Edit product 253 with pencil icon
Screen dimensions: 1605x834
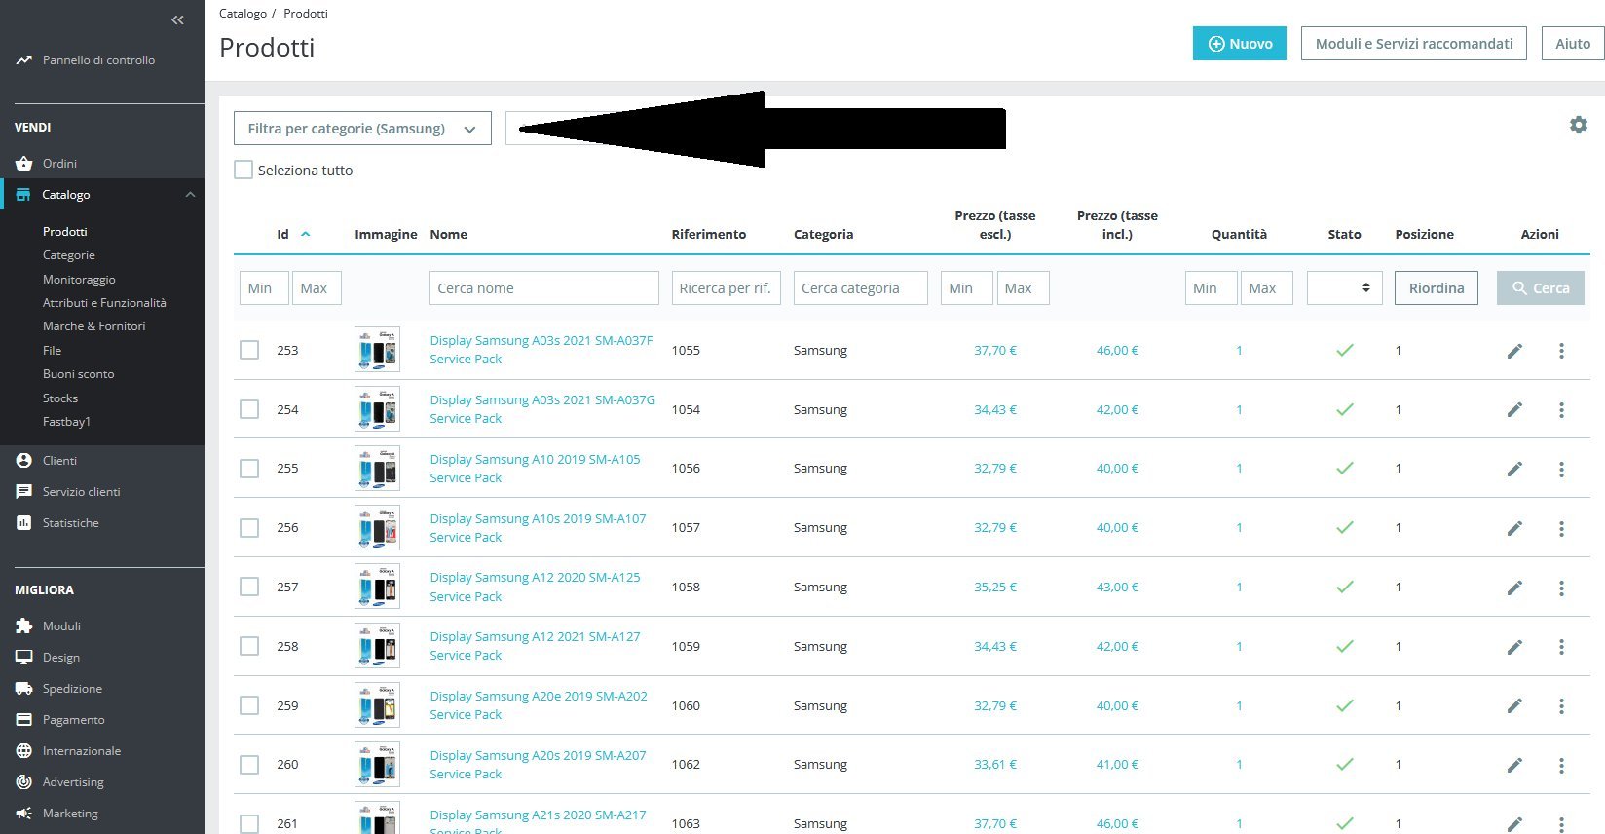1514,351
